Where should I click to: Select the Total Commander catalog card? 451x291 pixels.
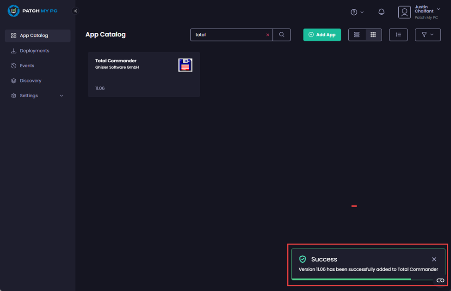pyautogui.click(x=143, y=75)
